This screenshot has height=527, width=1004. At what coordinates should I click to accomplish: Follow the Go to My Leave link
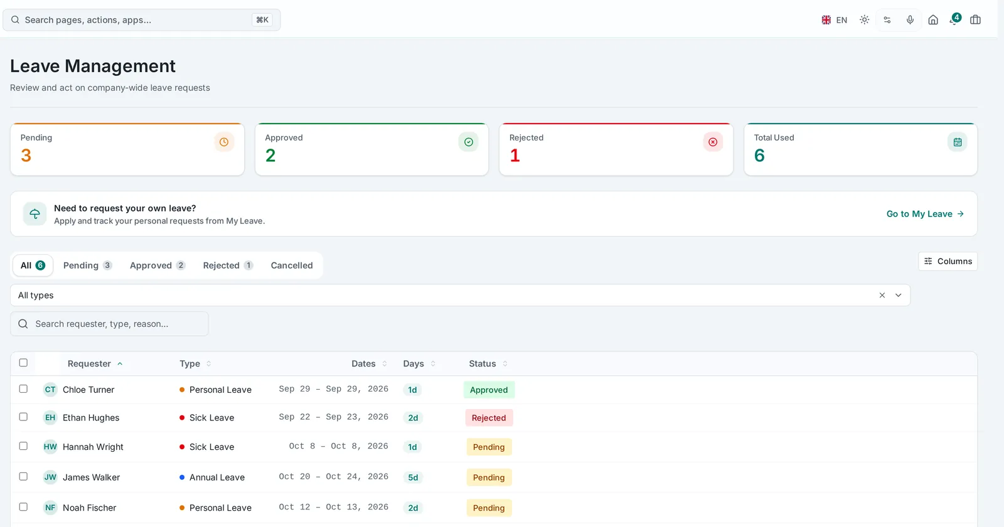click(925, 214)
